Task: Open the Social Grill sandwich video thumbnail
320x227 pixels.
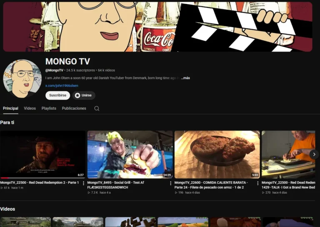Action: click(x=130, y=155)
